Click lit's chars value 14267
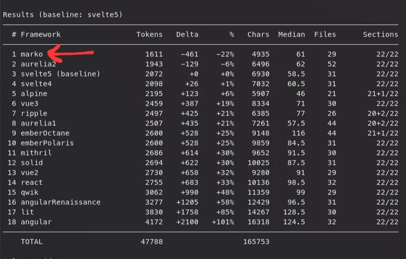The width and height of the screenshot is (406, 259). point(258,212)
